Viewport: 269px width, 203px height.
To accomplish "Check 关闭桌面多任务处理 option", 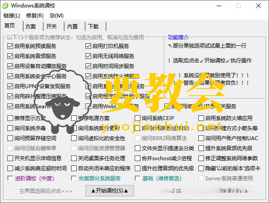I will (74, 158).
